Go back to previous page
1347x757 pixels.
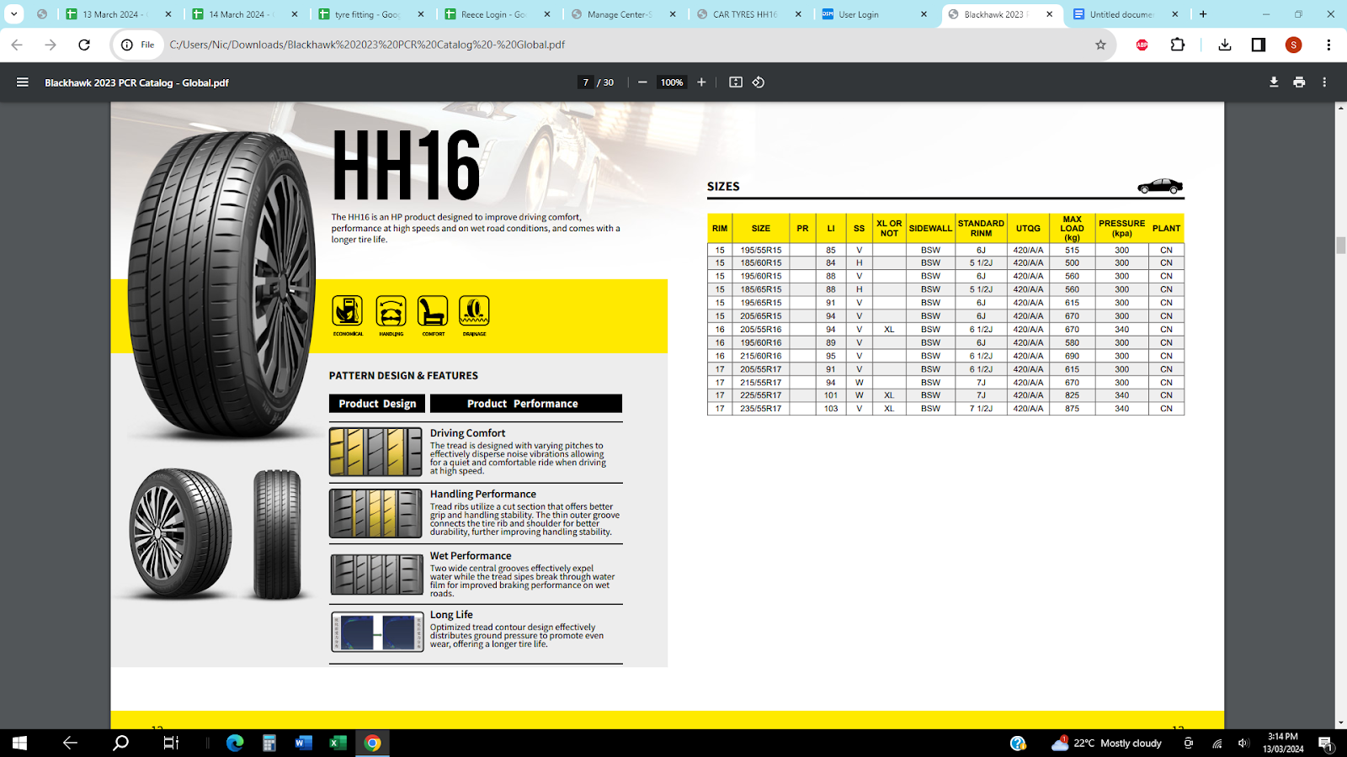17,45
